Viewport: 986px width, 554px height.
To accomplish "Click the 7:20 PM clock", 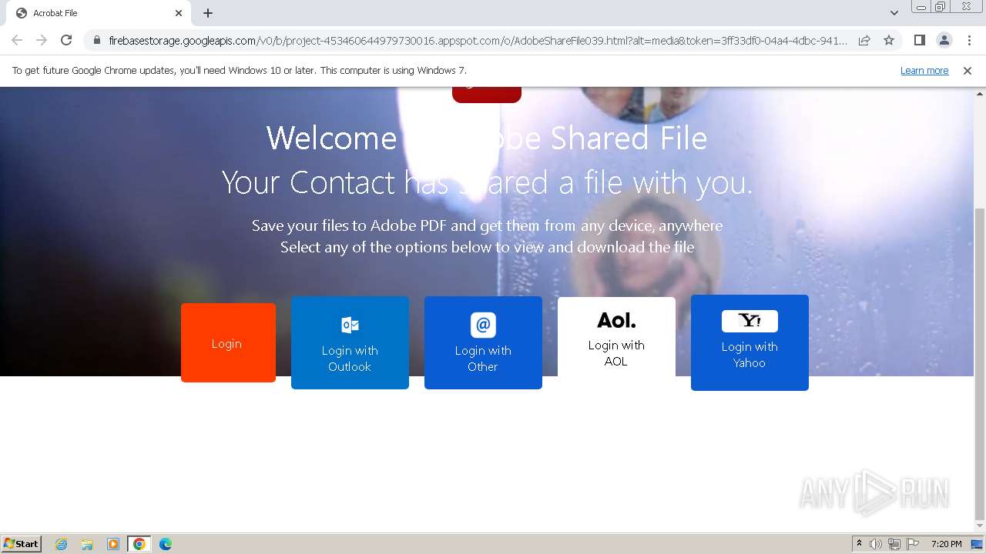I will tap(946, 544).
